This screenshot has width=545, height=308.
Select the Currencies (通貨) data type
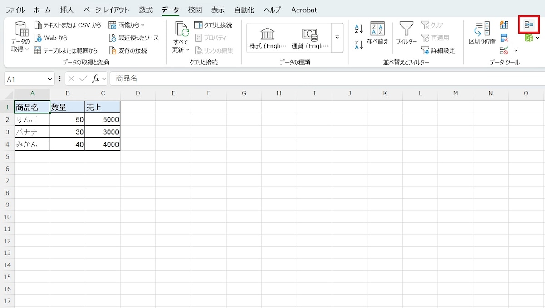310,38
